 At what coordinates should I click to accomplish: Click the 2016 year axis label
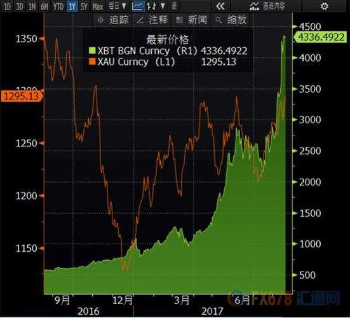click(x=88, y=311)
